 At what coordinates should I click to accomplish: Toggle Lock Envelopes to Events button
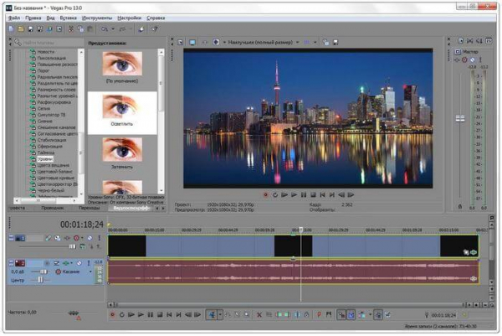click(x=378, y=315)
